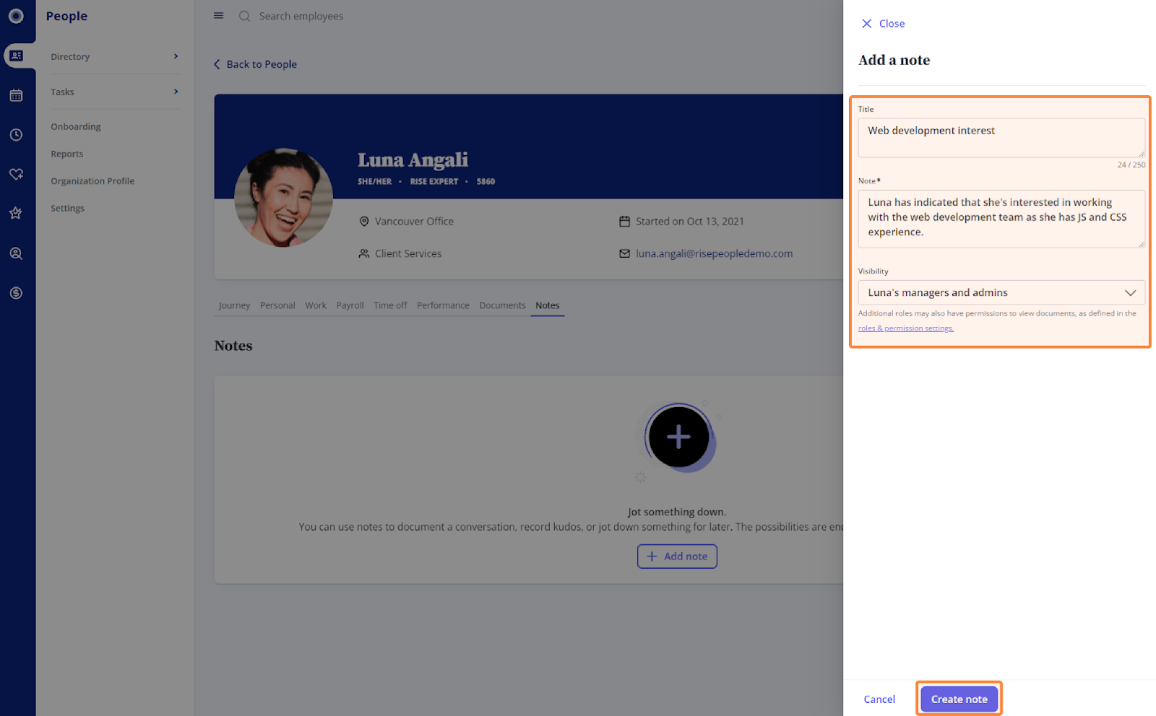1156x716 pixels.
Task: Select Directory in the sidebar
Action: 70,57
